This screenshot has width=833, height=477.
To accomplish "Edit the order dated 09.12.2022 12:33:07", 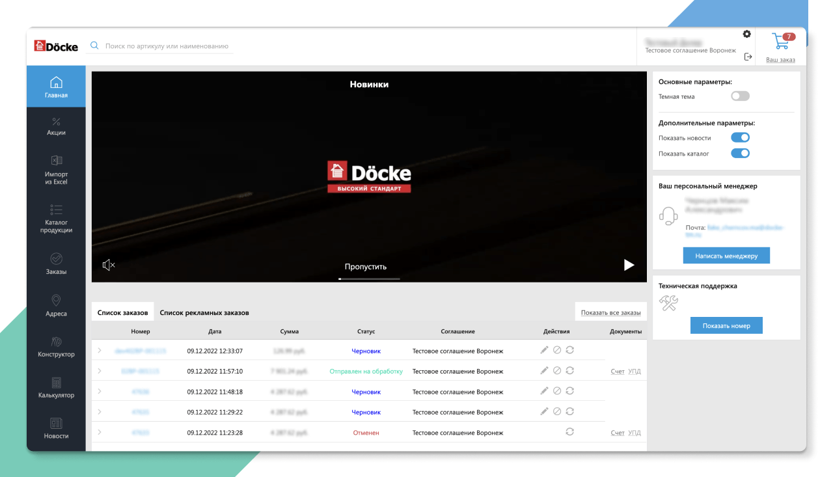I will [x=544, y=350].
